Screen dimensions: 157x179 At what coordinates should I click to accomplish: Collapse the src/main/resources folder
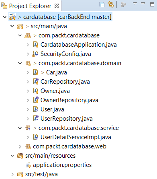[x=12, y=156]
